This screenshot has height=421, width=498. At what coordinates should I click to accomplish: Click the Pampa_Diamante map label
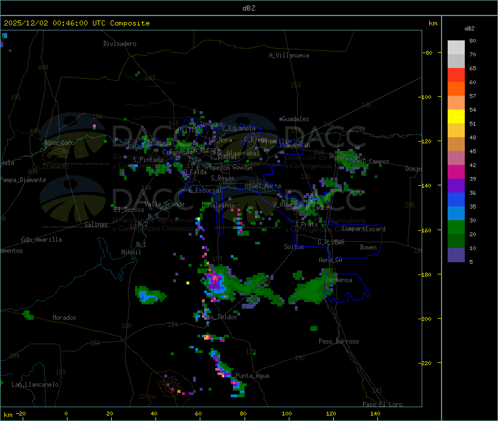[23, 180]
